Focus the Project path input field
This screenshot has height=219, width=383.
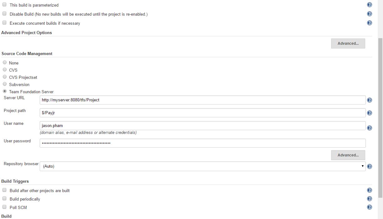[x=202, y=113]
